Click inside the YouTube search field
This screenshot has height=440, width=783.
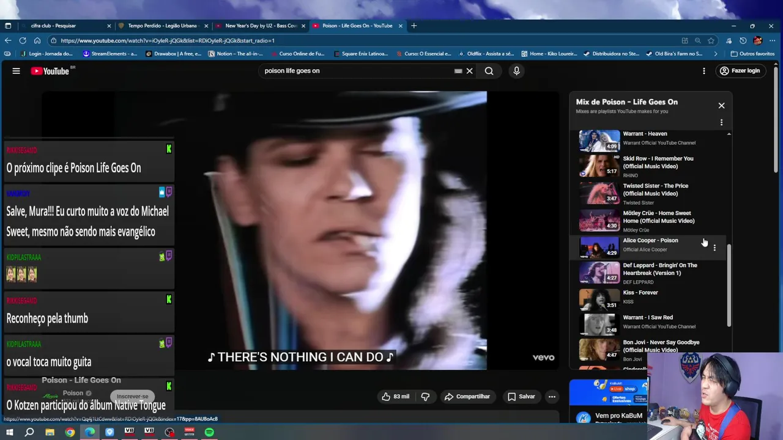(x=358, y=71)
